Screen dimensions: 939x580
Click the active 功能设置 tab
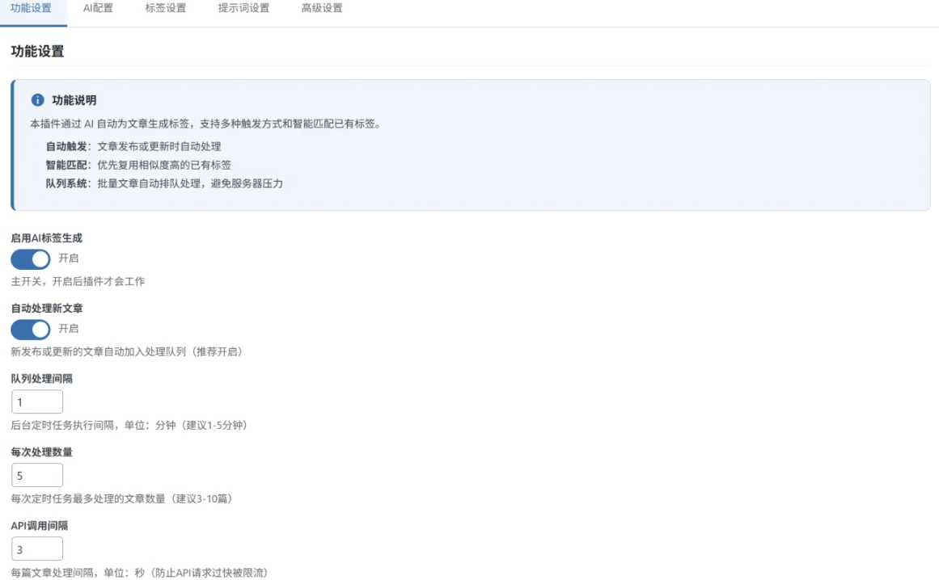point(32,8)
